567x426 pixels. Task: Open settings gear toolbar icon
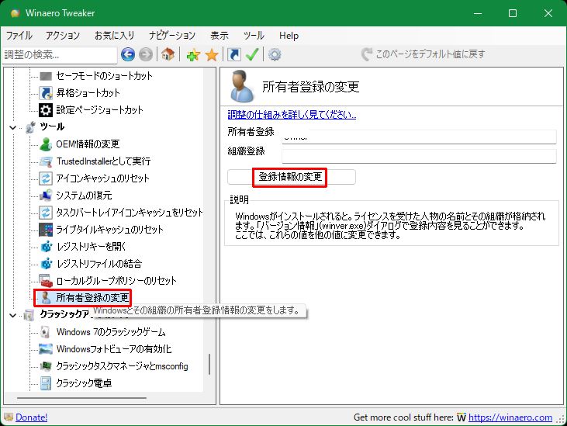tap(275, 54)
